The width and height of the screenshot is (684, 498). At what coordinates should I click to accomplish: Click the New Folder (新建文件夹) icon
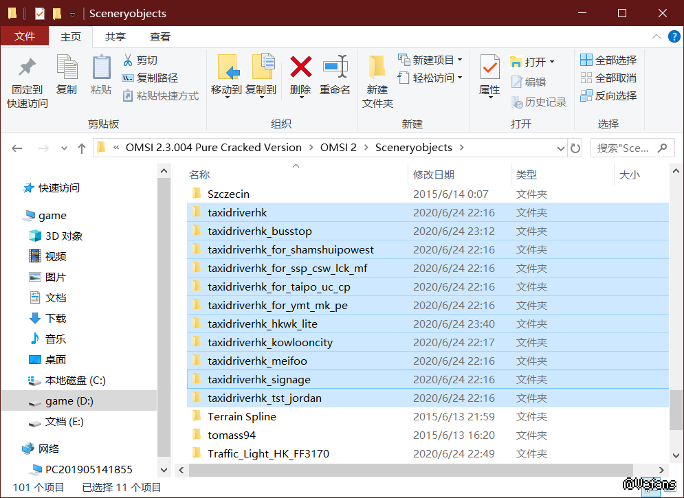[x=377, y=68]
